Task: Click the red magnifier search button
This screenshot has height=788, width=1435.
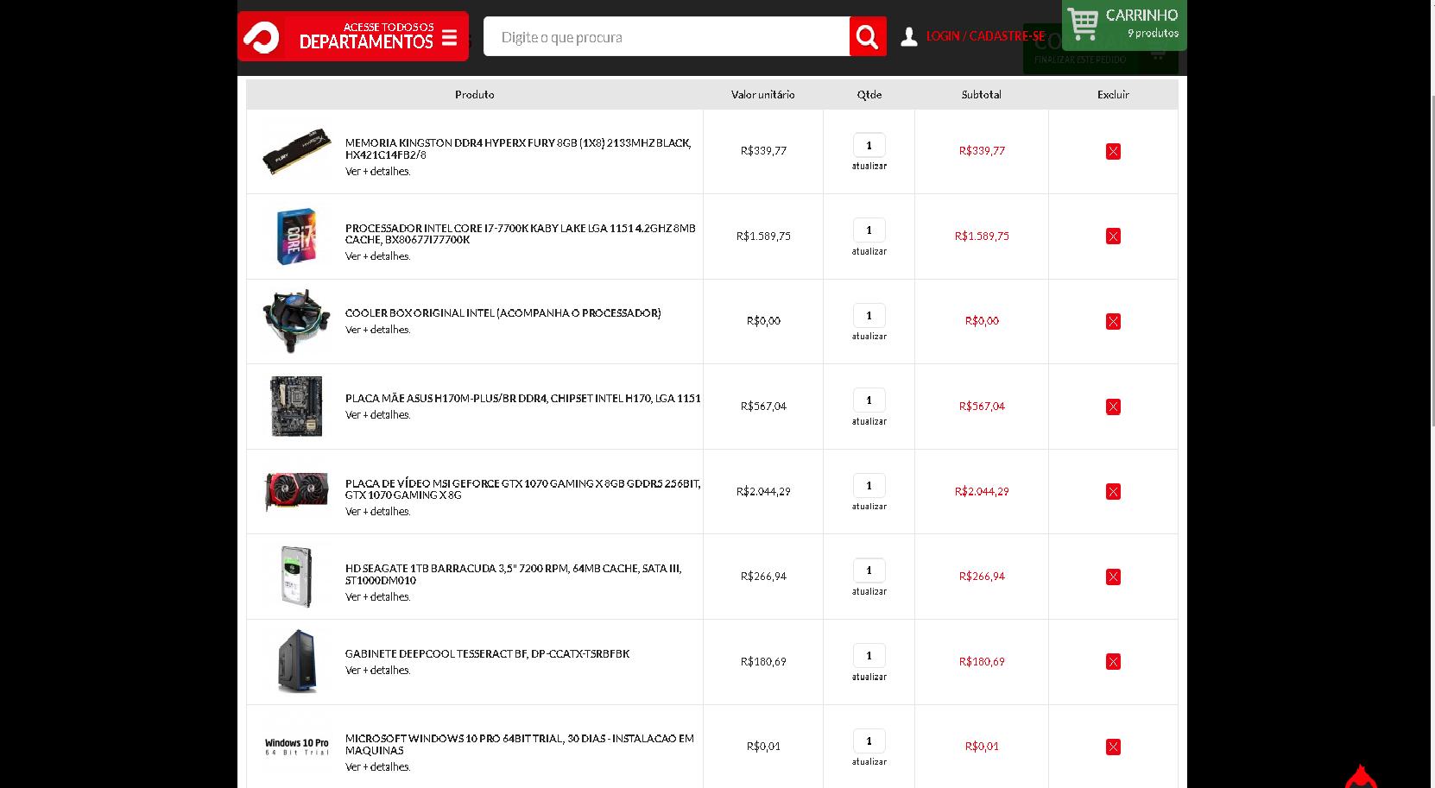Action: click(868, 37)
